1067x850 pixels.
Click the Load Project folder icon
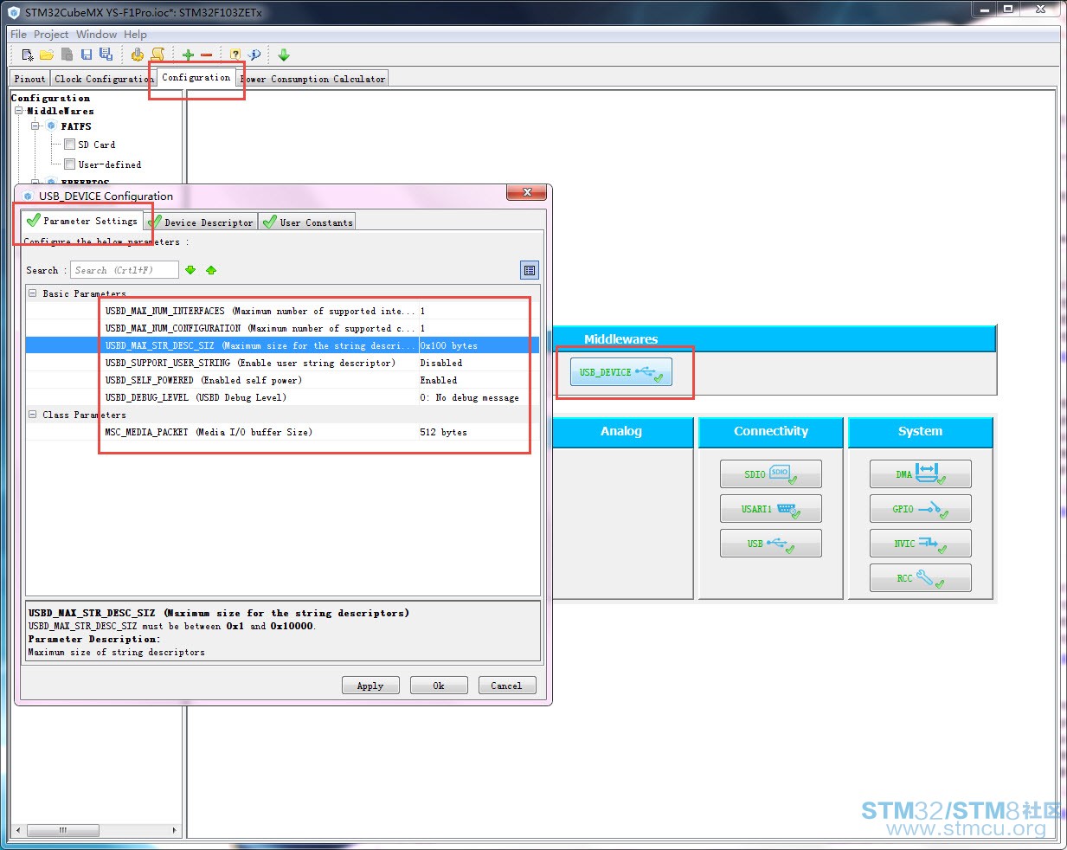[47, 55]
